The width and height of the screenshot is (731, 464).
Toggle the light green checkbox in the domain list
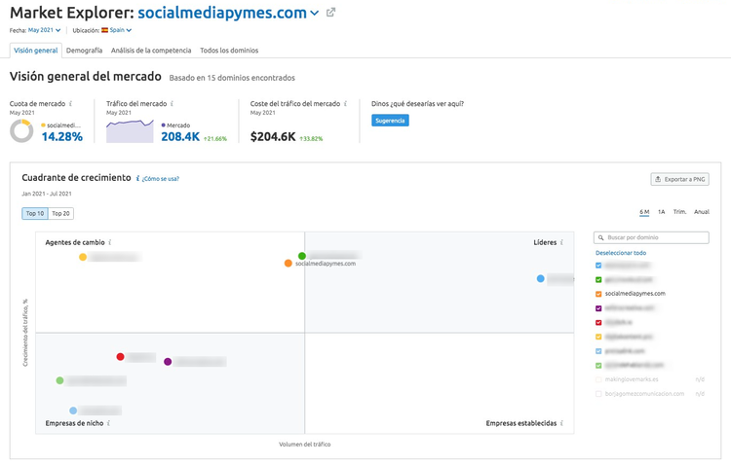pyautogui.click(x=598, y=366)
